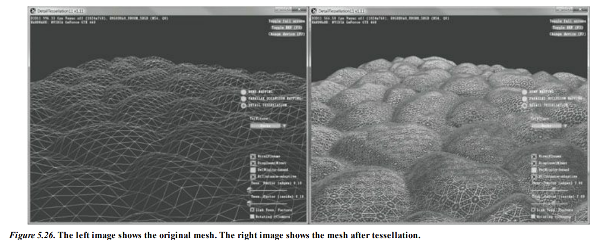Toggle the Displacement checkbox in the right tessellated window
This screenshot has height=244, width=602.
(534, 163)
